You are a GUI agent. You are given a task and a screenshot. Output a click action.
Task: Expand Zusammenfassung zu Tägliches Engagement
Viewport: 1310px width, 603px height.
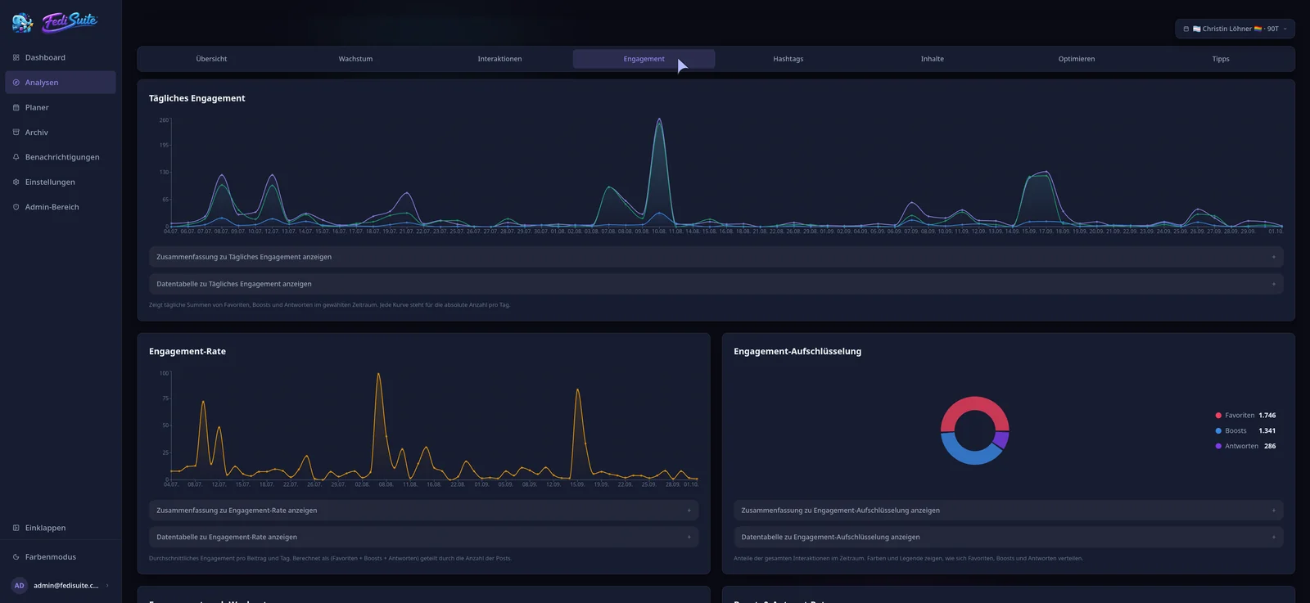click(716, 257)
